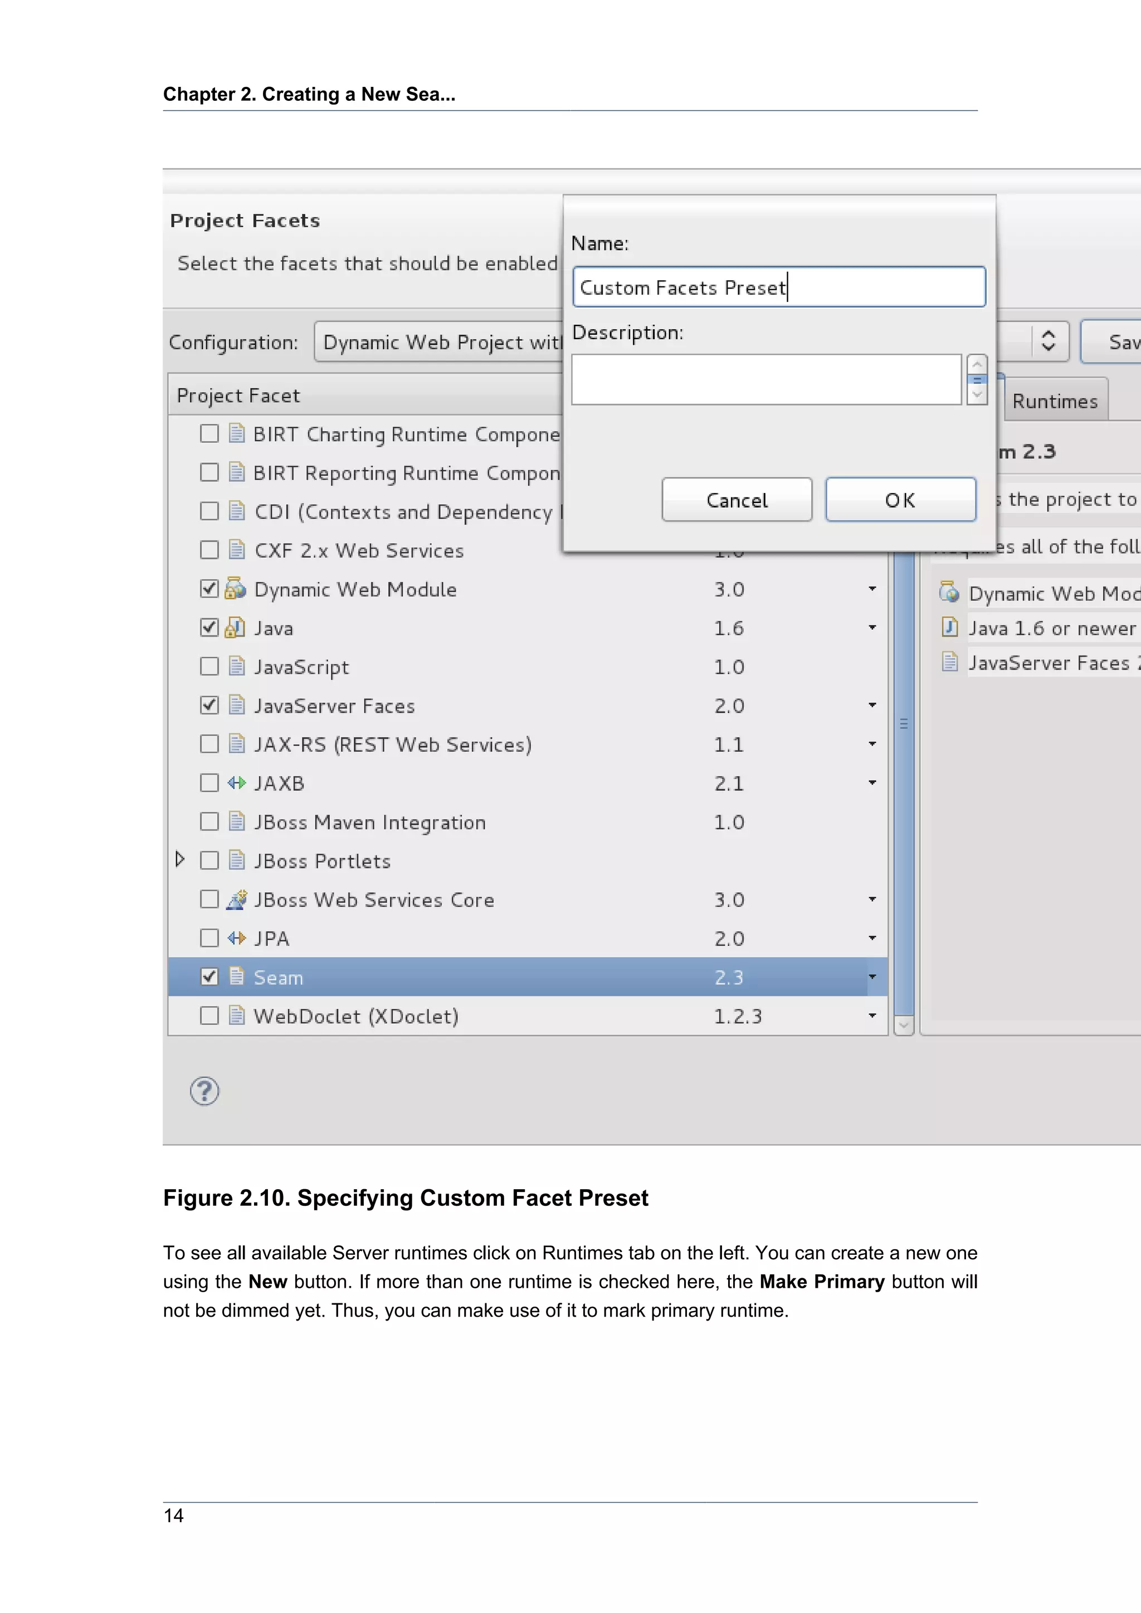1141x1613 pixels.
Task: Click the Project Facet column header
Action: pyautogui.click(x=365, y=395)
